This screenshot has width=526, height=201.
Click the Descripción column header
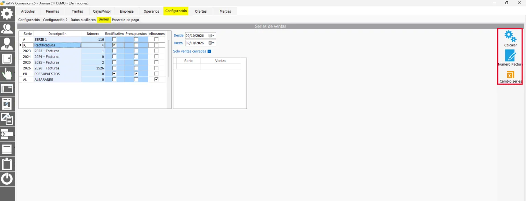click(x=57, y=34)
